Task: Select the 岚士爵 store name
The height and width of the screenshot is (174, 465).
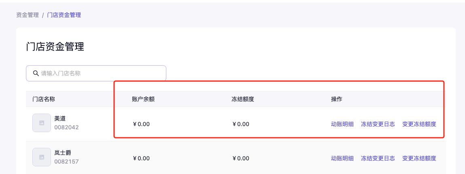Action: (x=63, y=153)
